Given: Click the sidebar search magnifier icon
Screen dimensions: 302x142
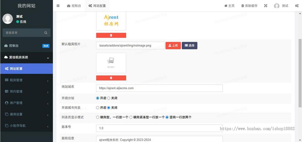Looking at the screenshot, I should coord(46,33).
